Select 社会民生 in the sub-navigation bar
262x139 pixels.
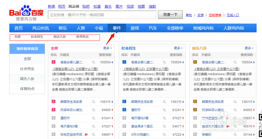click(x=37, y=37)
